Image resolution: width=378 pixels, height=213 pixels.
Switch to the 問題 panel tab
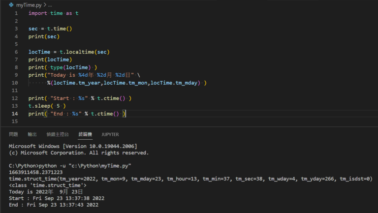tap(13, 134)
